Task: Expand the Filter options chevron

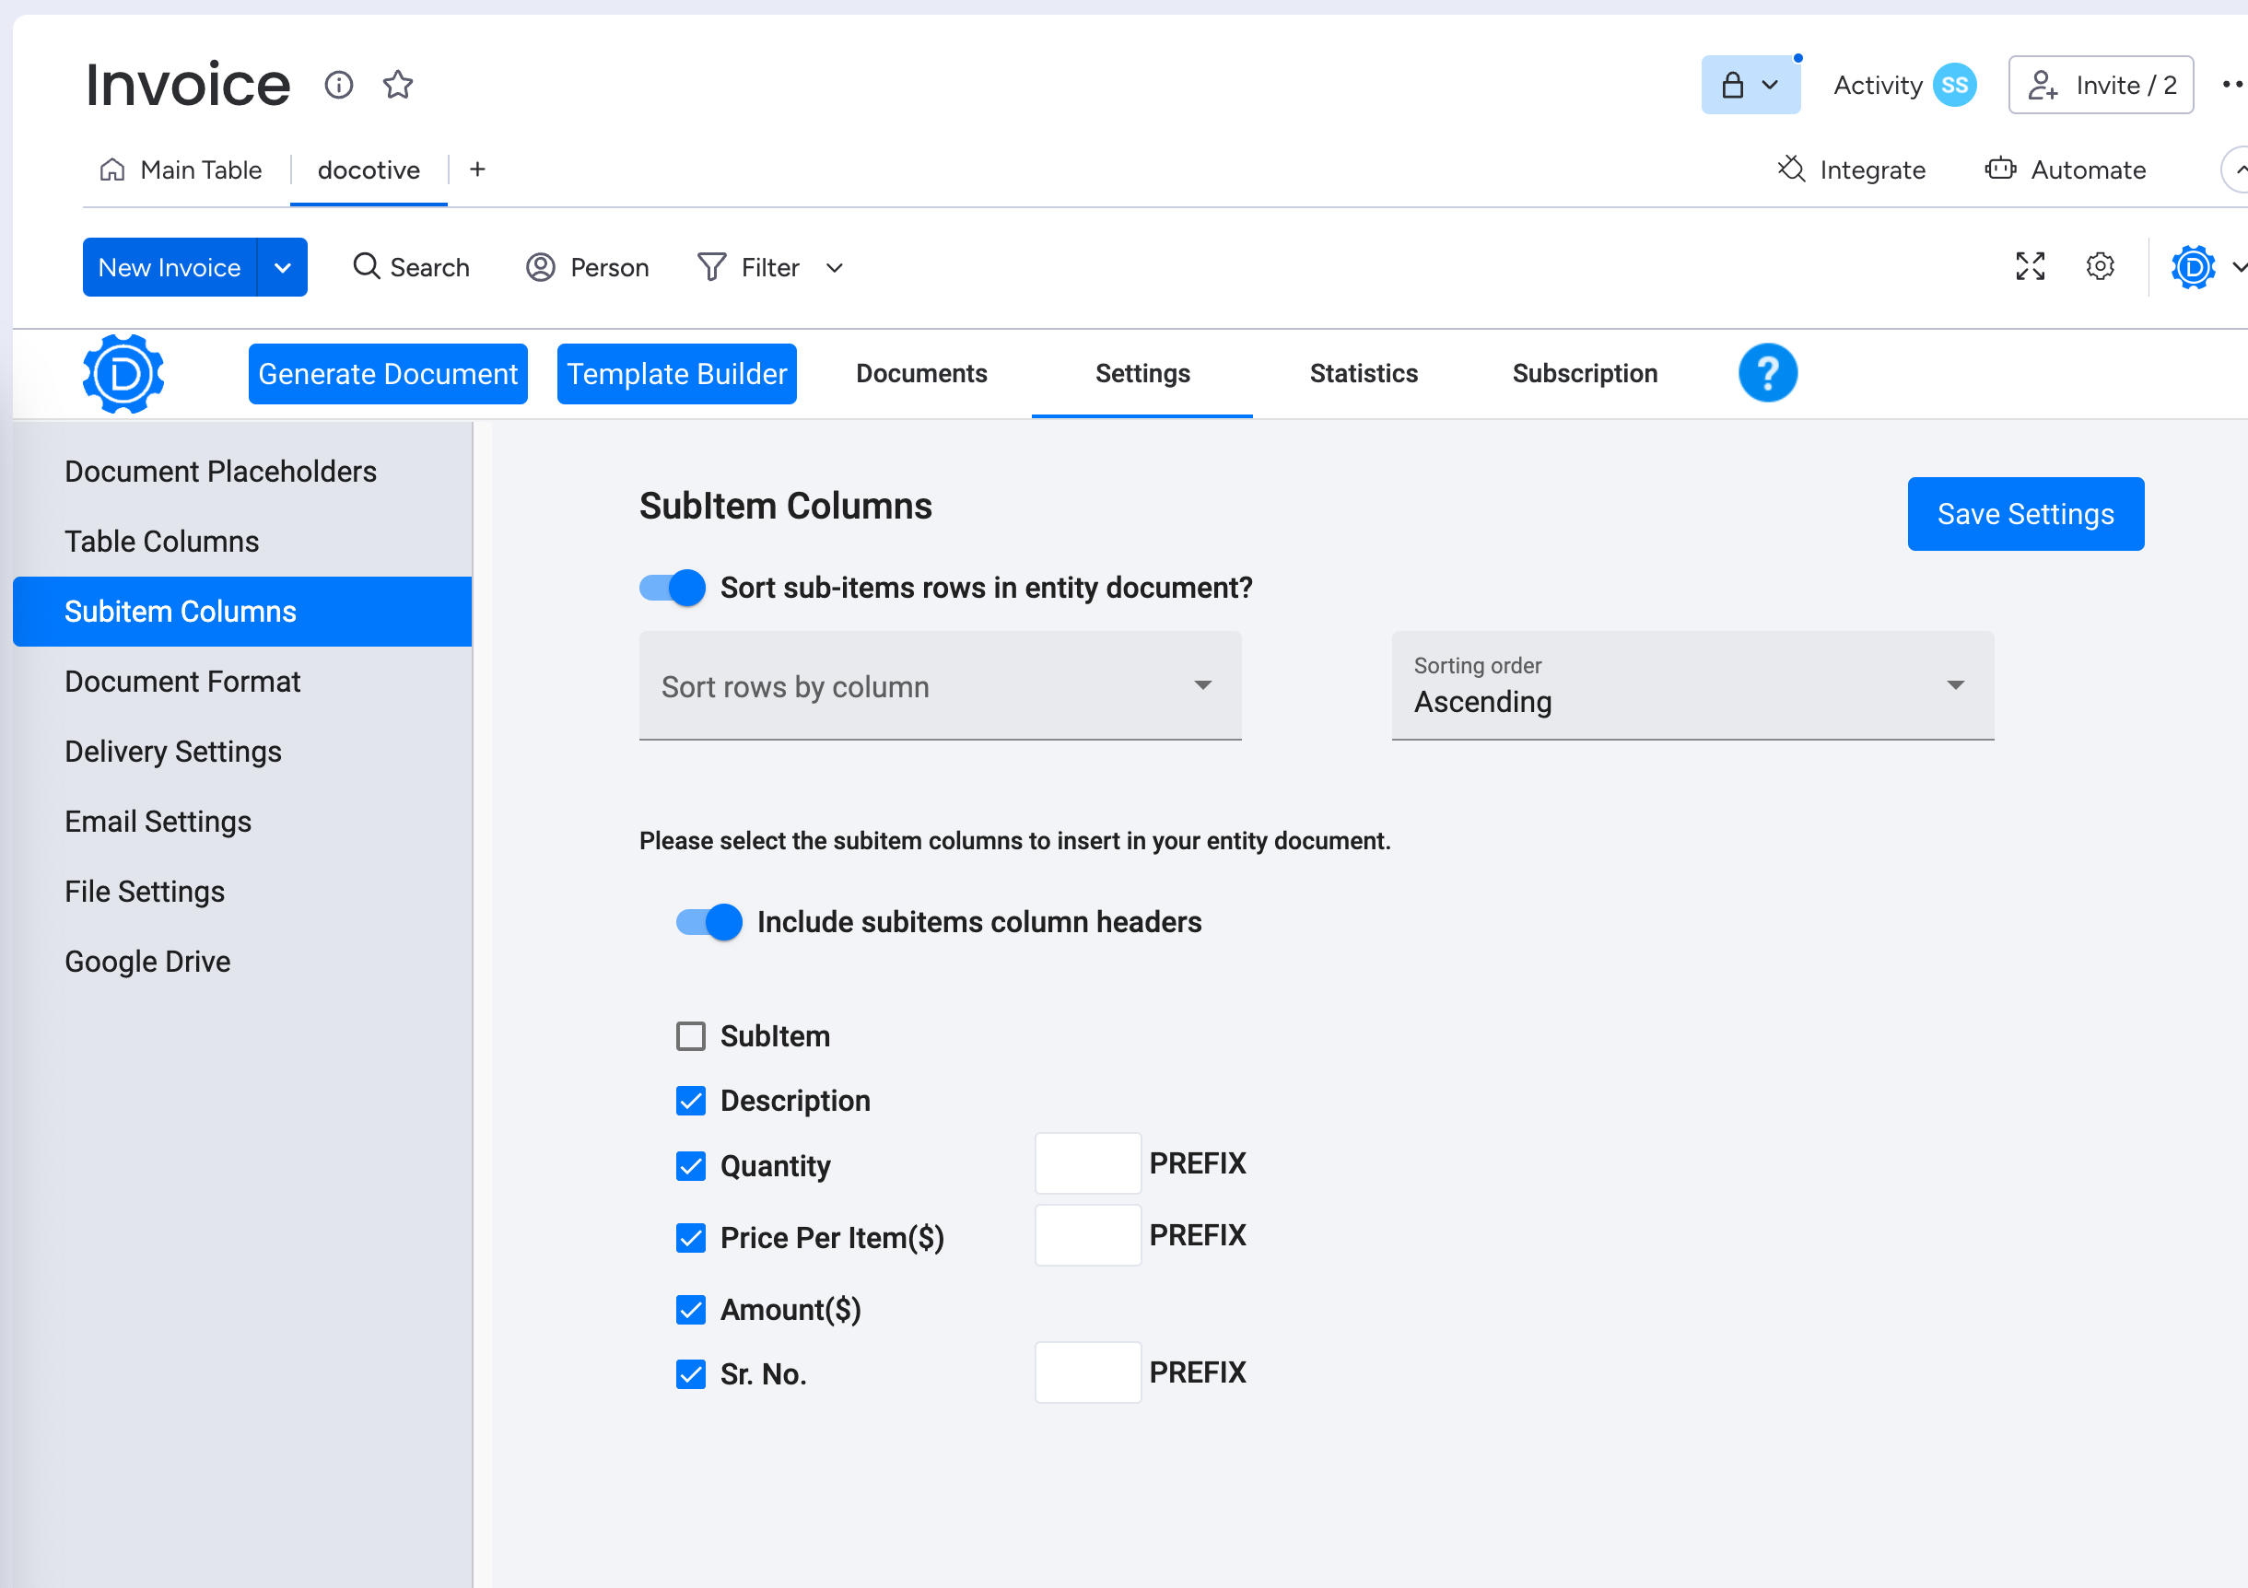Action: pyautogui.click(x=834, y=268)
